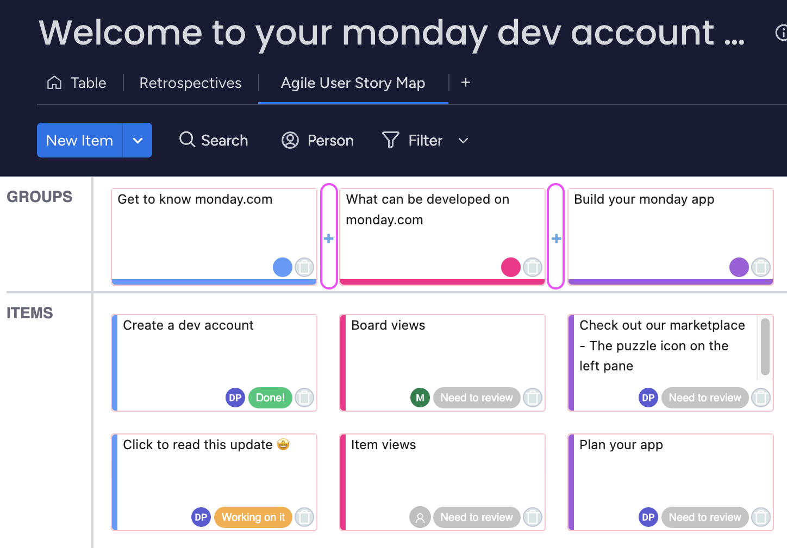This screenshot has width=787, height=548.
Task: Click trash icon on 'Plan your app' card
Action: point(761,517)
